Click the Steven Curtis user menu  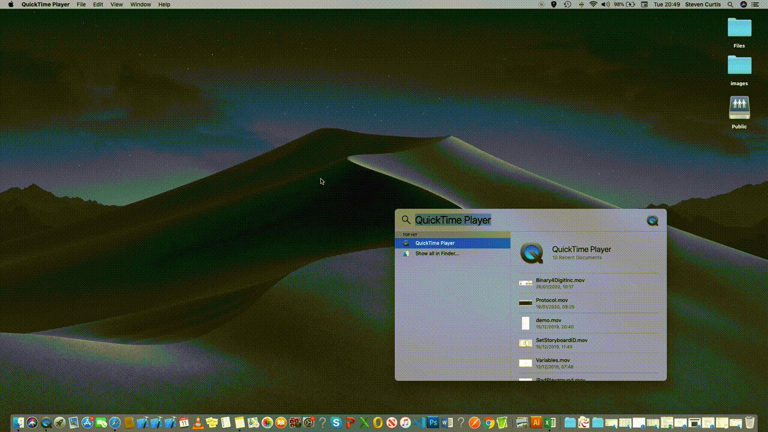[704, 4]
